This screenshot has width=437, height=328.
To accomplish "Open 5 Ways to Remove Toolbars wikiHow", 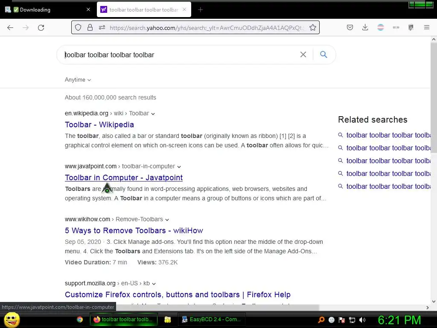I will point(134,231).
